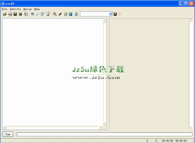The image size is (195, 143).
Task: Click the rainbow color palette icon
Action: coord(71,14)
